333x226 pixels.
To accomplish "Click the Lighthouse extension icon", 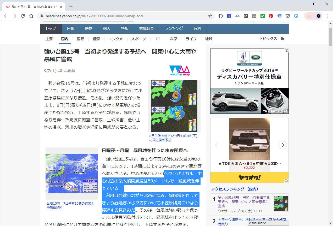I will pyautogui.click(x=229, y=16).
